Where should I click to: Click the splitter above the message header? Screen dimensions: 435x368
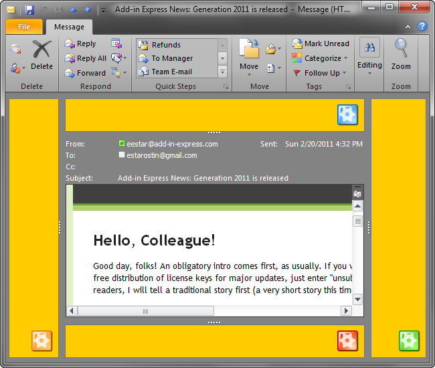(214, 132)
